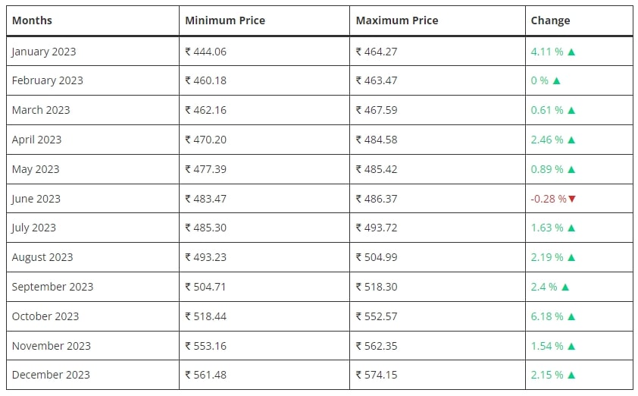Select the 4.11 % change value
Image resolution: width=638 pixels, height=396 pixels.
tap(547, 52)
